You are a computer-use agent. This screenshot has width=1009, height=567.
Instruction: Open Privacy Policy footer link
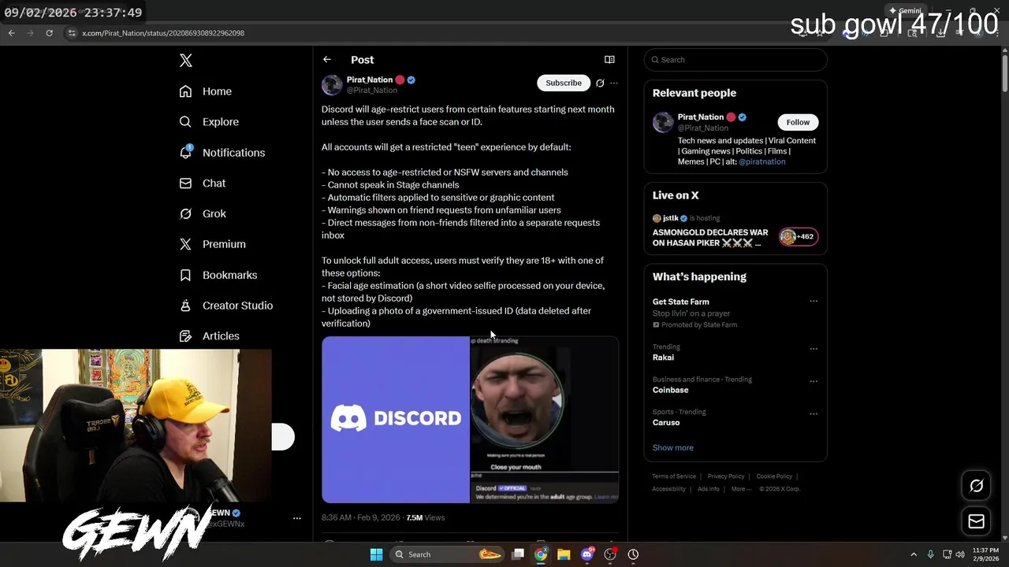pyautogui.click(x=726, y=476)
